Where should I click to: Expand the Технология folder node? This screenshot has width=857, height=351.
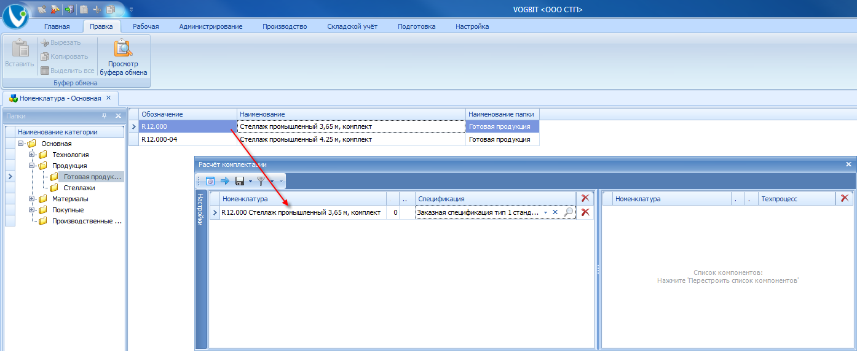click(31, 155)
